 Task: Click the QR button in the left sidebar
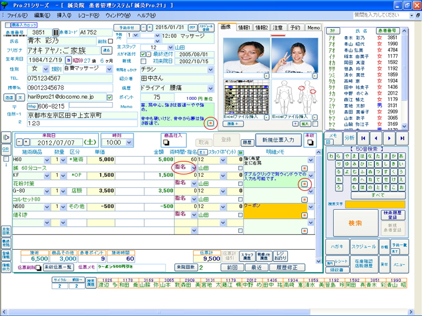(6, 150)
